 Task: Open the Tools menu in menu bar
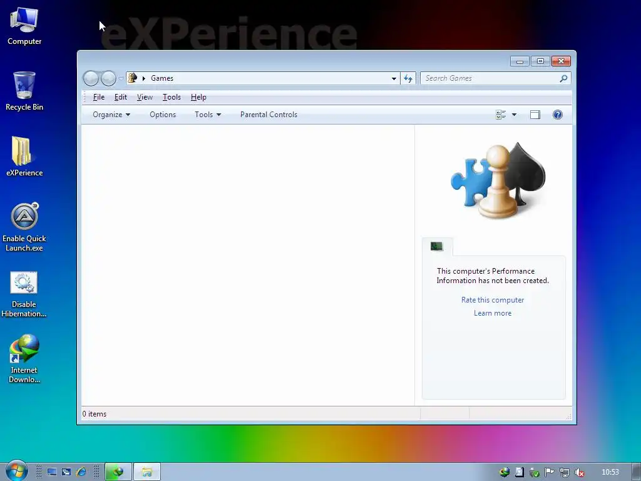[x=172, y=97]
